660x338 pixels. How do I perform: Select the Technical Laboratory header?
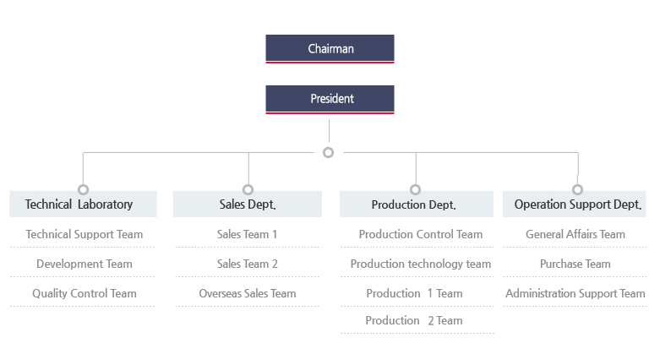point(83,204)
